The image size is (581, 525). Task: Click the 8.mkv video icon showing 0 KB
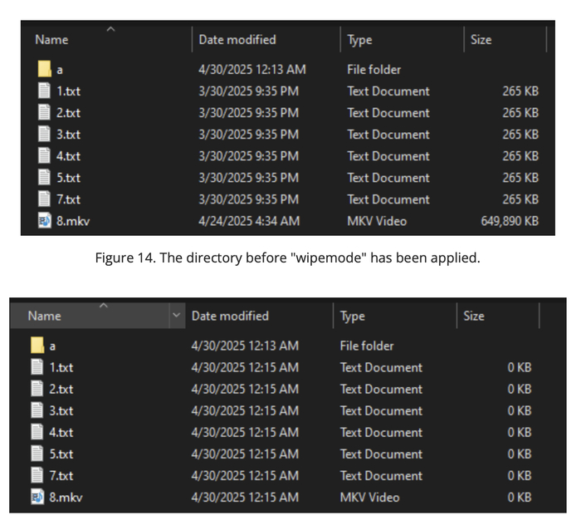coord(37,497)
